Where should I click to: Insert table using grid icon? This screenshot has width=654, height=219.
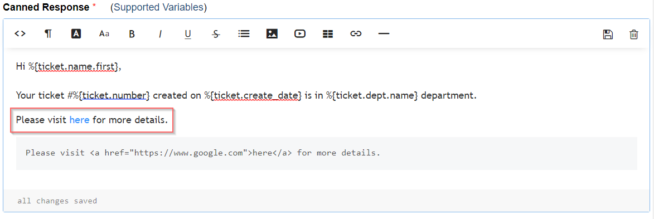[328, 34]
